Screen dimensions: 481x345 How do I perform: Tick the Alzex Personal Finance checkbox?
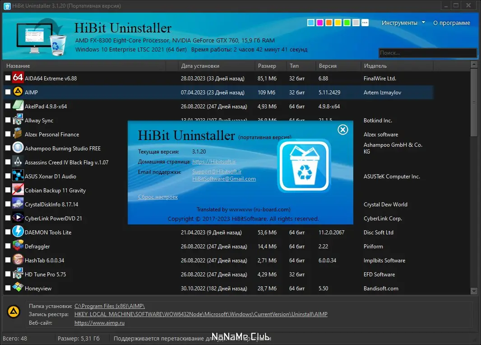point(8,134)
